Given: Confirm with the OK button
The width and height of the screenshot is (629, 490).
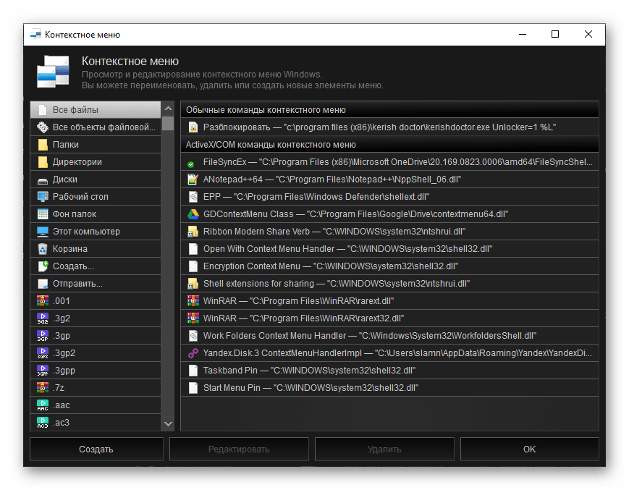Looking at the screenshot, I should tap(530, 449).
